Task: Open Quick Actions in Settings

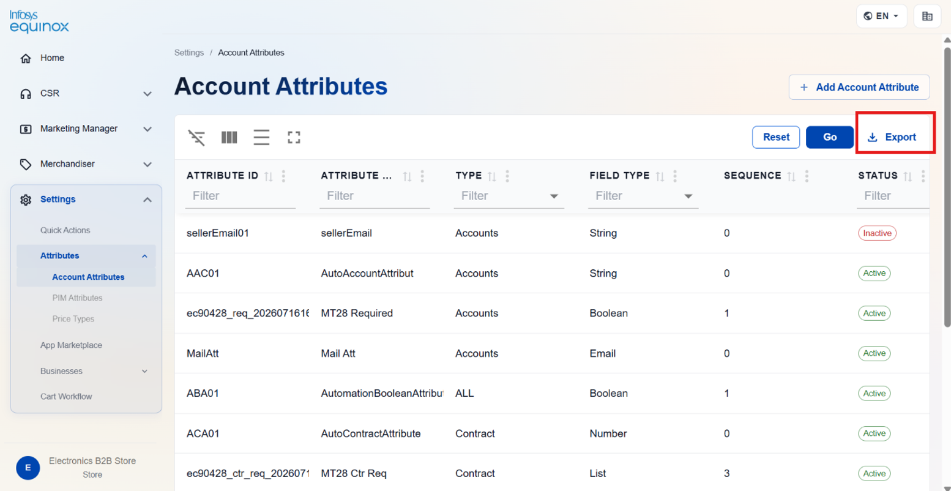Action: [x=65, y=230]
